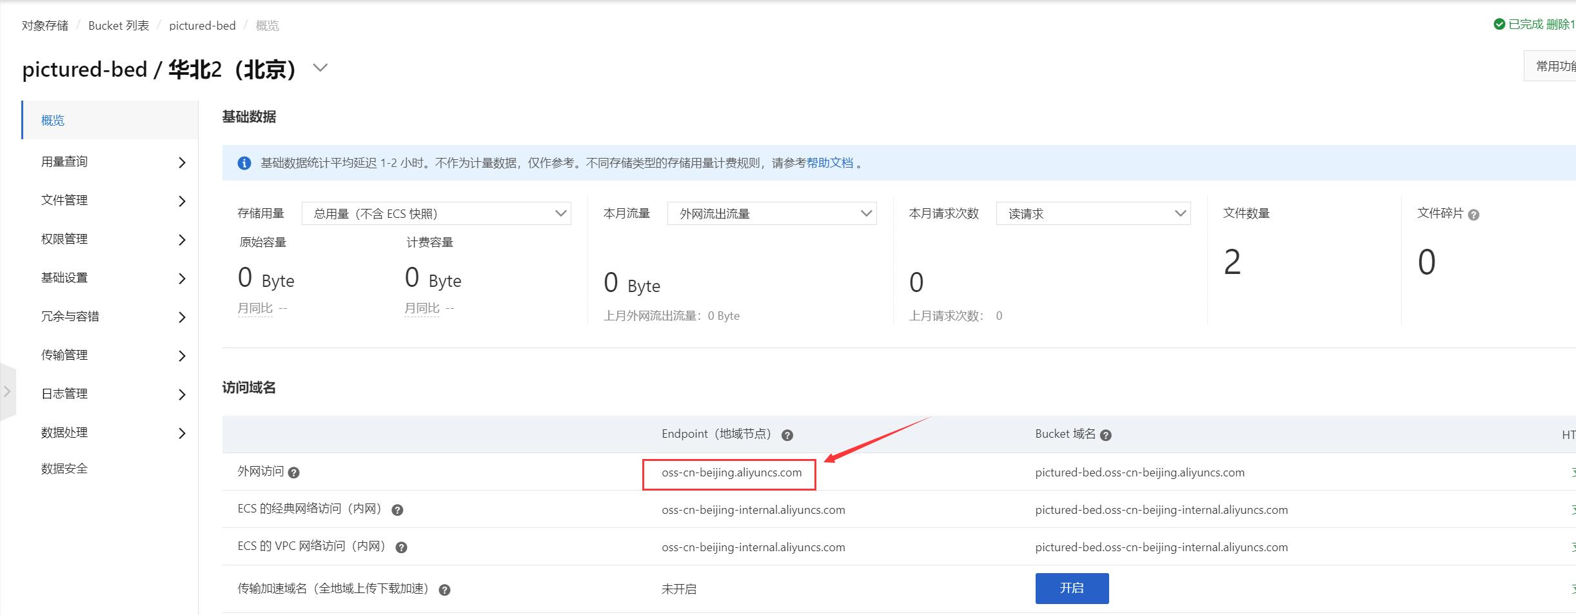This screenshot has width=1576, height=615.
Task: Click the 文件数量 value 2
Action: [1232, 262]
